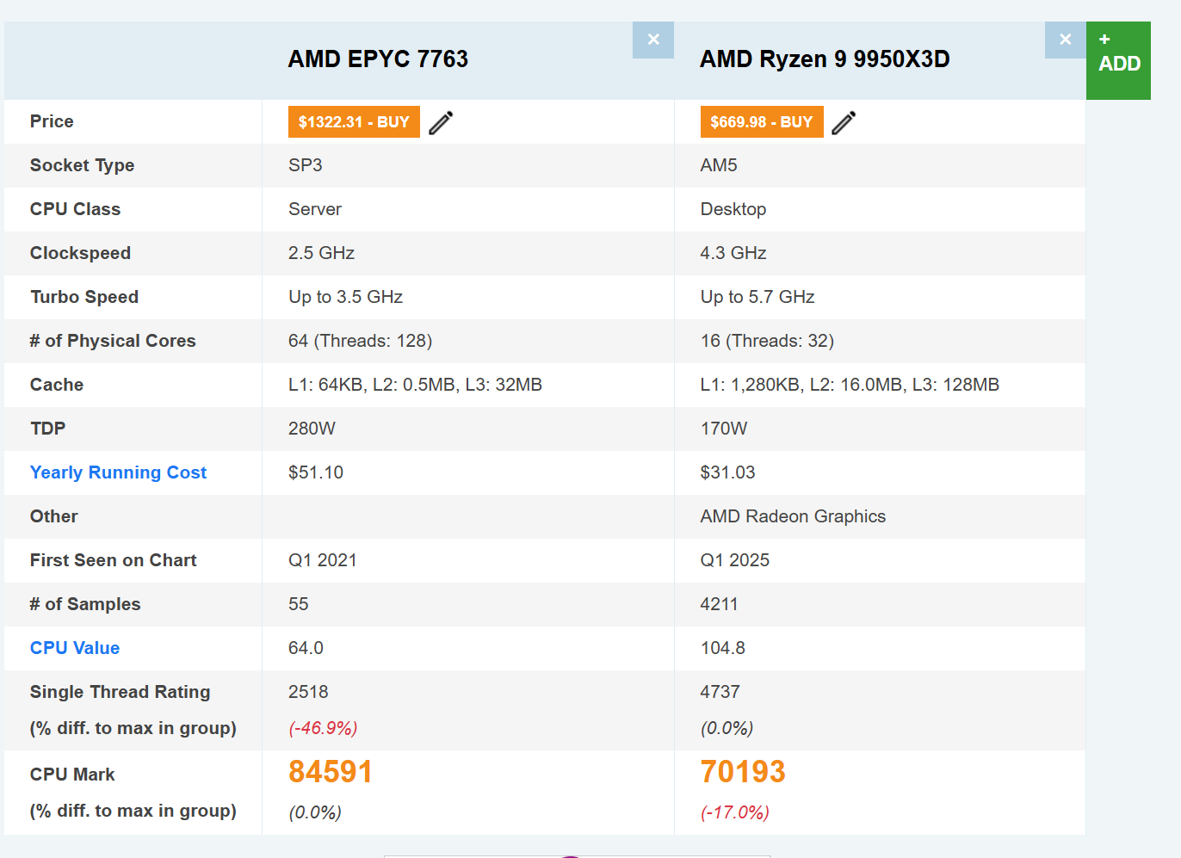
Task: Click the chart peeking below the comparison table
Action: click(577, 855)
